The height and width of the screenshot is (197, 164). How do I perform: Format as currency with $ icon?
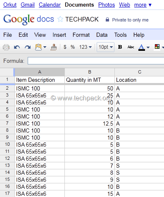(65, 47)
